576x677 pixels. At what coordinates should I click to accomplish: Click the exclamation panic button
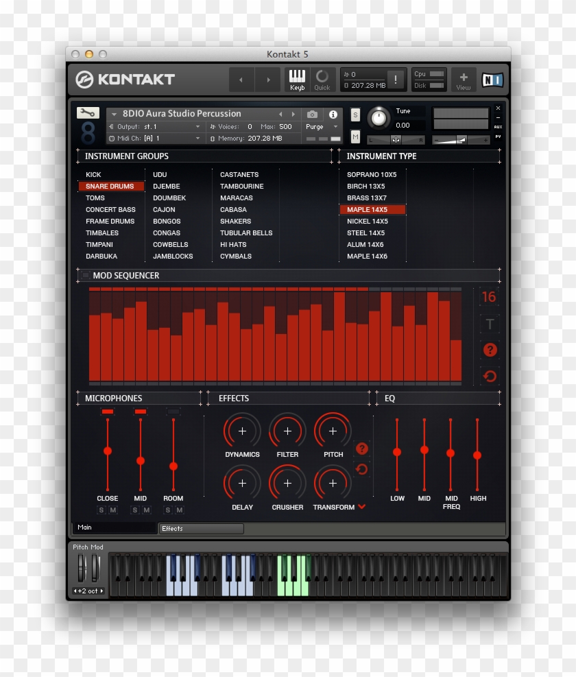396,80
